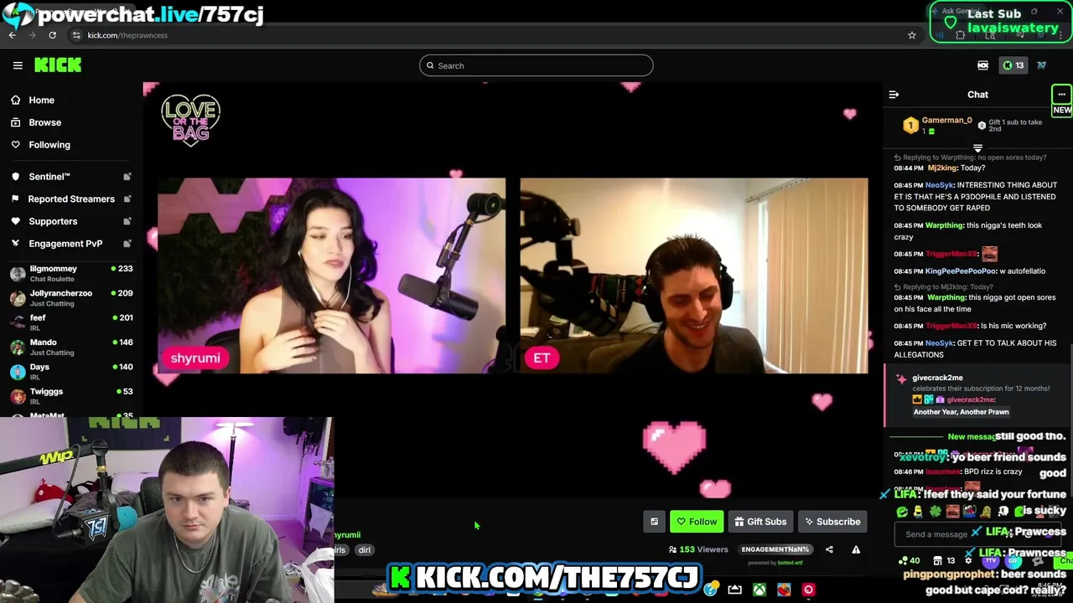Open Jollyrancherzoo's channel
The image size is (1073, 603).
(x=71, y=297)
